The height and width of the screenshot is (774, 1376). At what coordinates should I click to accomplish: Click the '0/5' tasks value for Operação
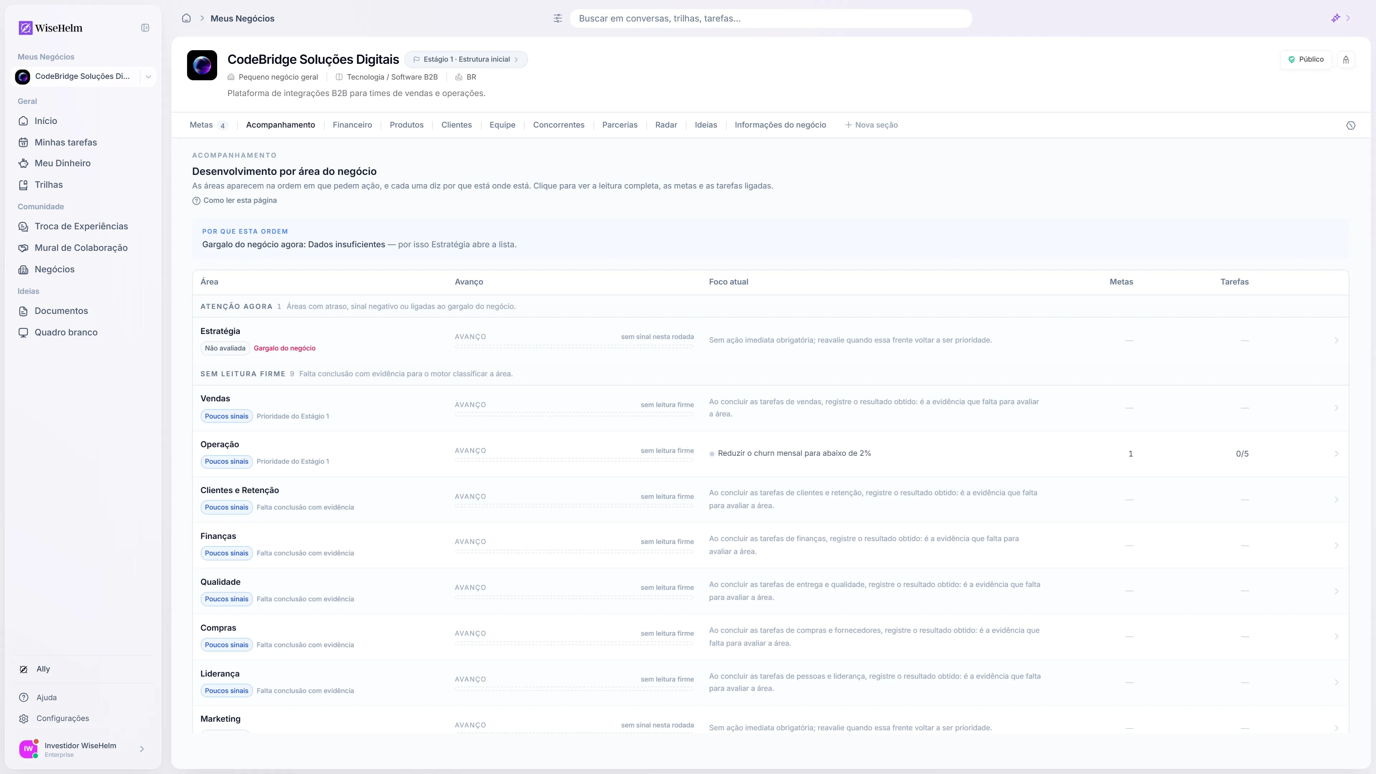pos(1242,454)
